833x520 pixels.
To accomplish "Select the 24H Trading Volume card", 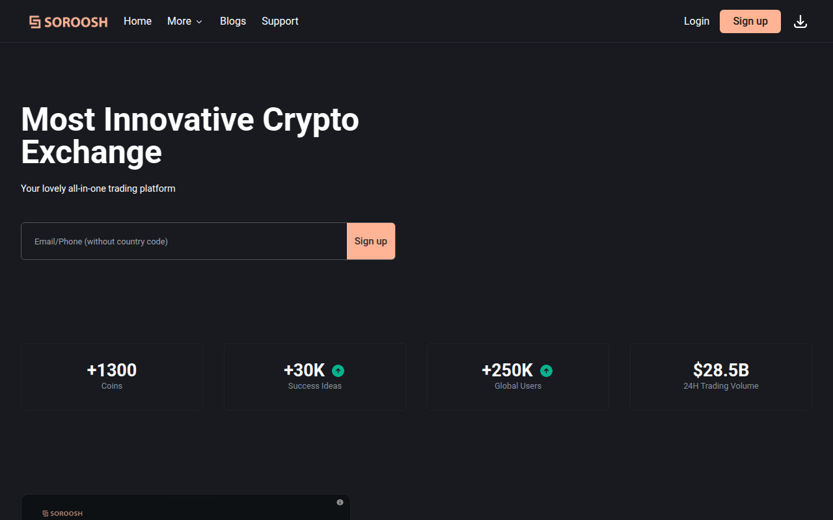I will pyautogui.click(x=721, y=377).
